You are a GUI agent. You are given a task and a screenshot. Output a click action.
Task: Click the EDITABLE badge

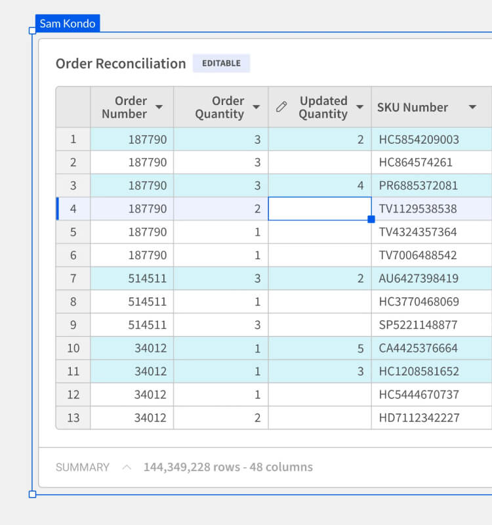point(221,63)
